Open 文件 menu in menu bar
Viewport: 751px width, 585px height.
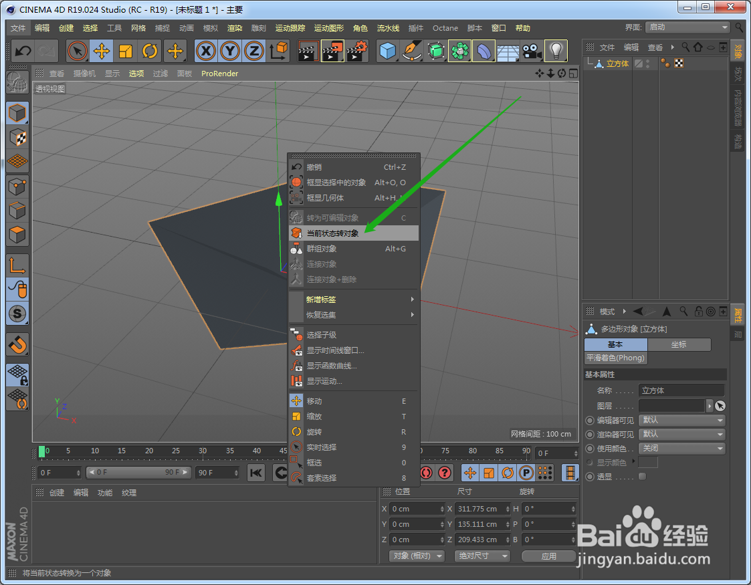tap(18, 28)
